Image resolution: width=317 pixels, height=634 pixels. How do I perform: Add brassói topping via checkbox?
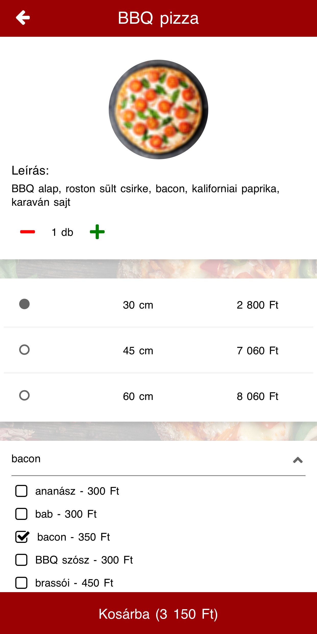[x=21, y=583]
